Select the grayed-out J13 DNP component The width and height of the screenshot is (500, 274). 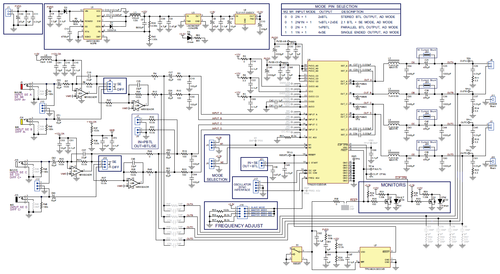(x=346, y=207)
